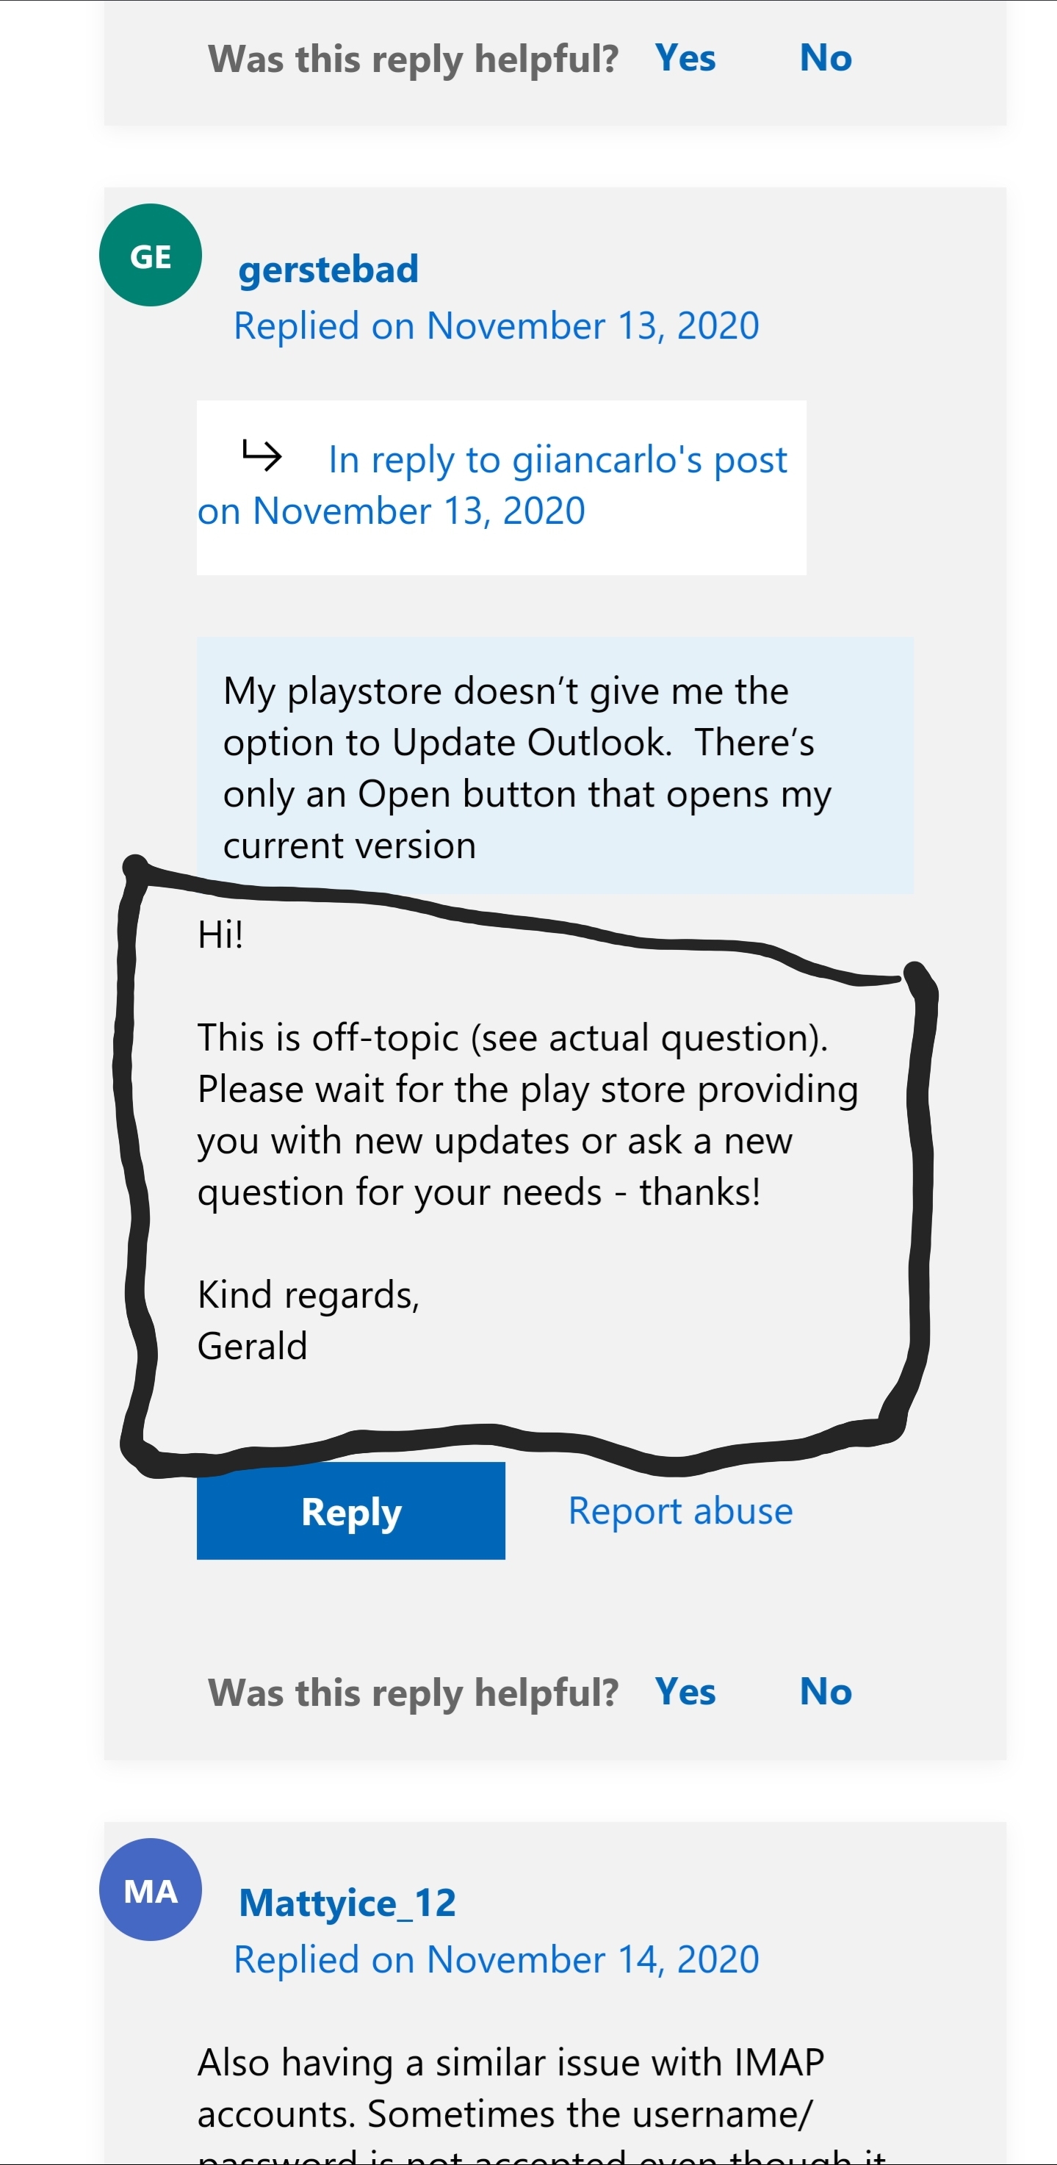Vote Yes on gerstebad's reply helpfulness
Image resolution: width=1057 pixels, height=2165 pixels.
pyautogui.click(x=685, y=1692)
